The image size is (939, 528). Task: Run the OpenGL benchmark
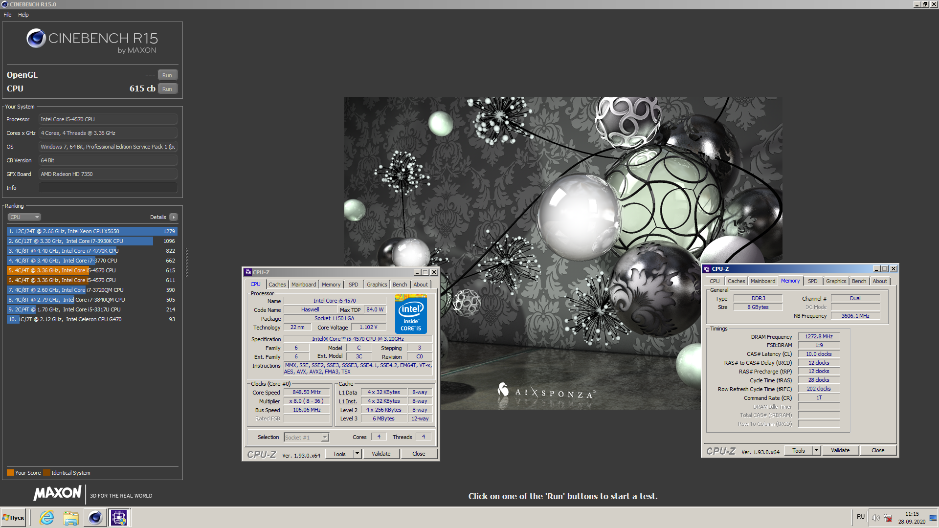coord(167,75)
